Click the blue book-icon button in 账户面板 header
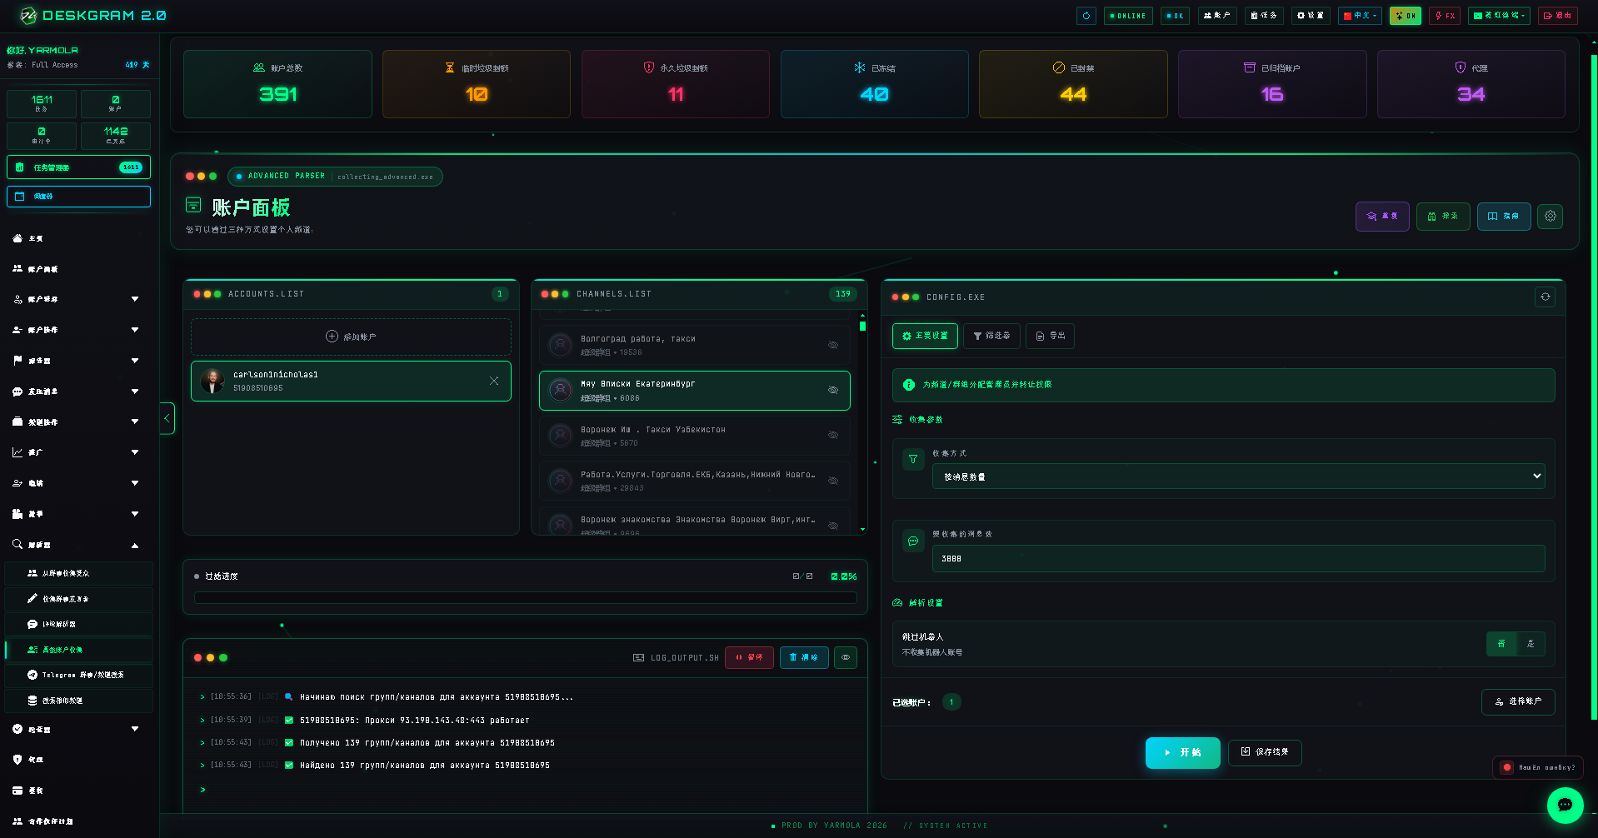Image resolution: width=1598 pixels, height=838 pixels. click(x=1504, y=217)
